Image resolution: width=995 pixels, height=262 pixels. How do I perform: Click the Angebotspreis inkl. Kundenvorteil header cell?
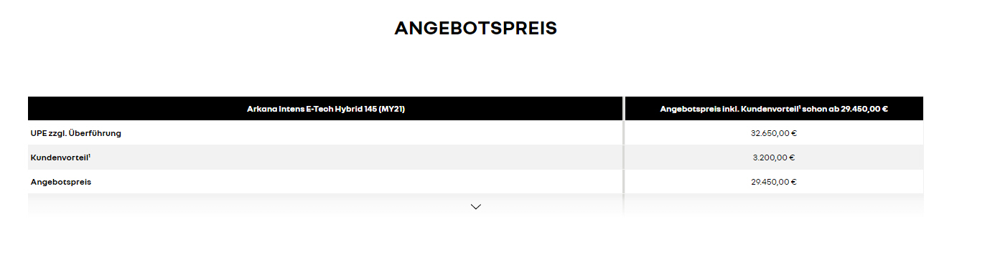tap(774, 109)
